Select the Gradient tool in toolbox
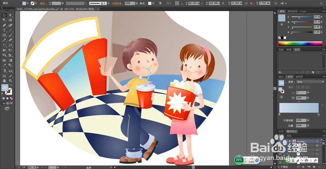 (10, 60)
